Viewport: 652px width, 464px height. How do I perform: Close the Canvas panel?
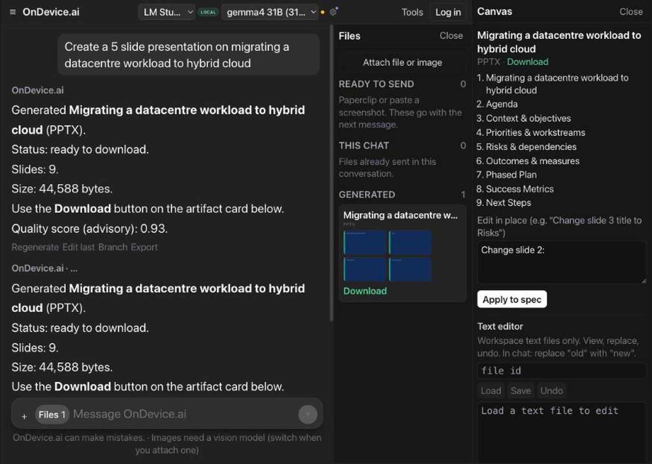coord(631,12)
